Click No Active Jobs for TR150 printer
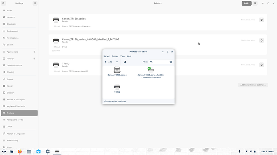The width and height of the screenshot is (277, 155). (248, 65)
